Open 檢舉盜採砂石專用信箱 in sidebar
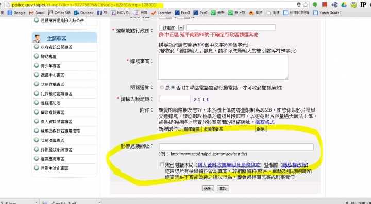Viewport: 371px width, 204px height. coord(60,131)
